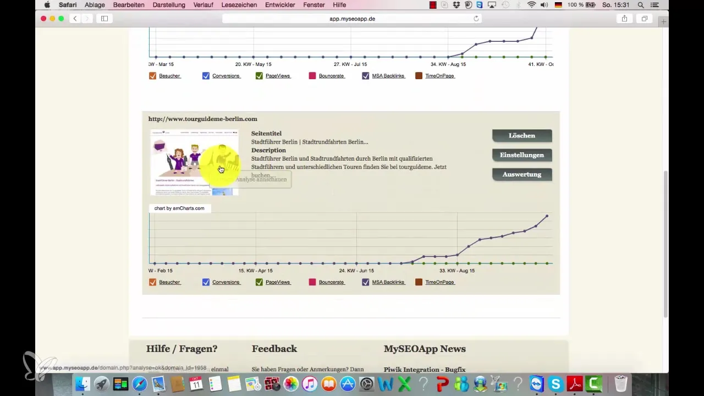Click the tourguideme-berlin website thumbnail
This screenshot has height=396, width=704.
(x=194, y=162)
